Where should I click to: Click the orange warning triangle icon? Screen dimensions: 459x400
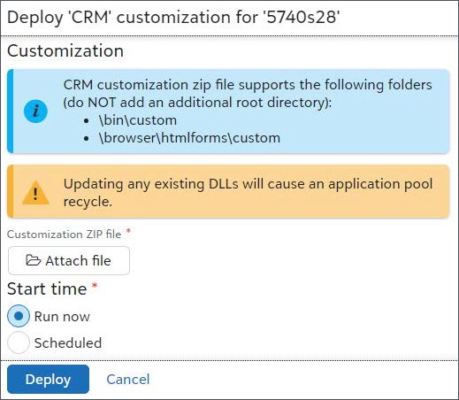coord(35,193)
